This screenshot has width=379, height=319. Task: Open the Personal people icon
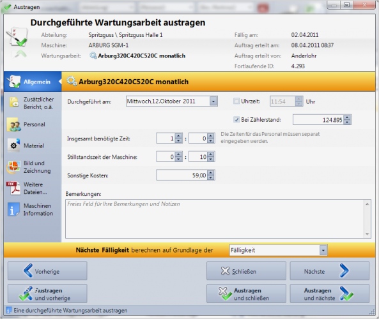(x=14, y=124)
